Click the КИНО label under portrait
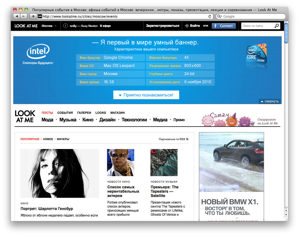 tap(24, 203)
